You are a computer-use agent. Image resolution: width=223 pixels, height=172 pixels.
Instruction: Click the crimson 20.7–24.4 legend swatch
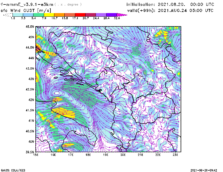[91, 15]
